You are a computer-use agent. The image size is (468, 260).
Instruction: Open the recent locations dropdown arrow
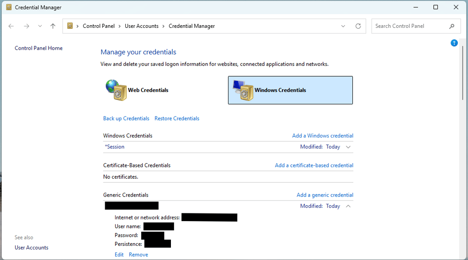pyautogui.click(x=40, y=26)
